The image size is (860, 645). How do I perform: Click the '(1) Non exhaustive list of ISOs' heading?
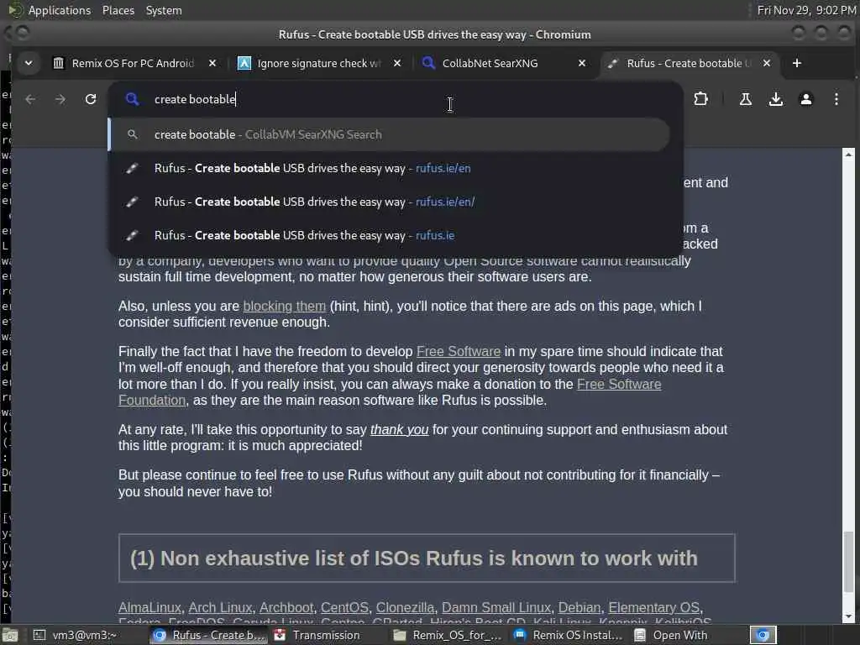[414, 558]
